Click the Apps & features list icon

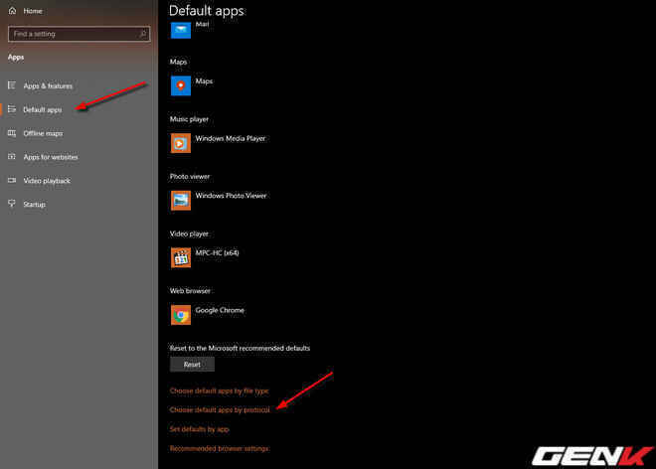[x=12, y=85]
